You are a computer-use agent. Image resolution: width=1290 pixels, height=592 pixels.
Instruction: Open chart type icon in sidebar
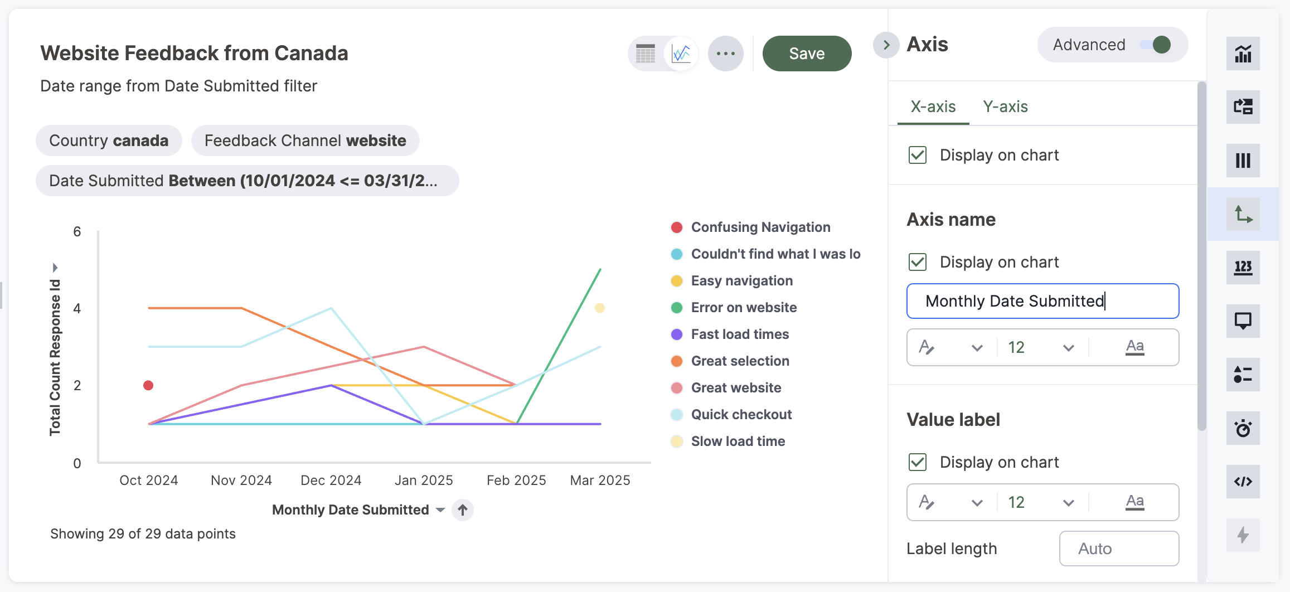point(1243,54)
